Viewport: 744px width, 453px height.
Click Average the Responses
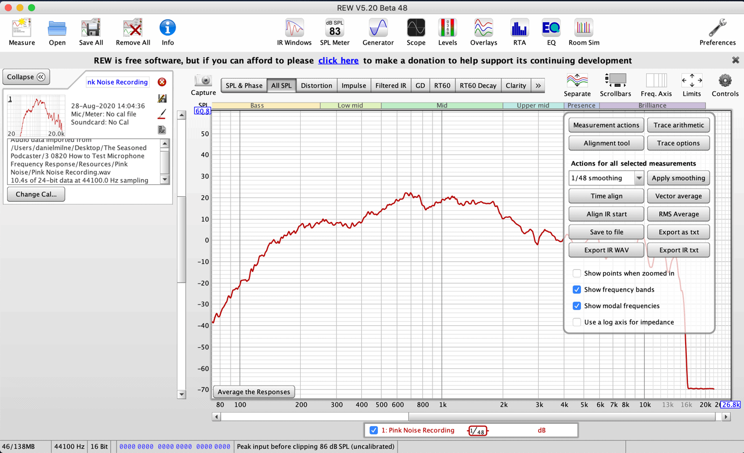[253, 392]
